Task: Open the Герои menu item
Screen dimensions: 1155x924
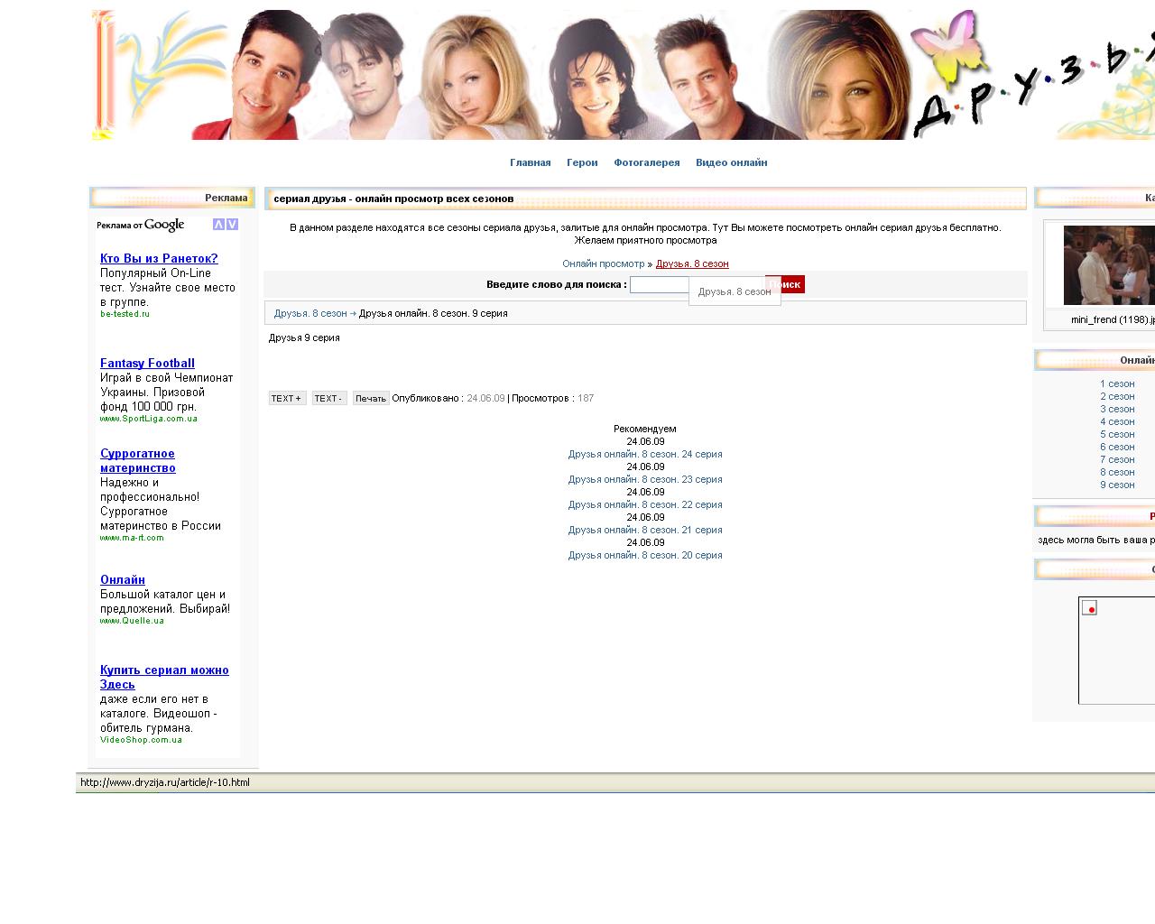Action: 582,162
